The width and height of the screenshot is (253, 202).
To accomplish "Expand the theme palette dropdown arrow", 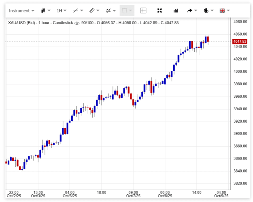I will 212,11.
